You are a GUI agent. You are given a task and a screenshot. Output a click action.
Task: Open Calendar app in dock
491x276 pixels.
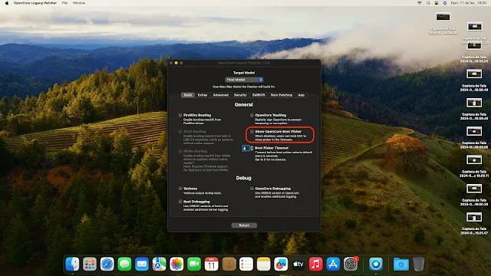[x=212, y=264]
